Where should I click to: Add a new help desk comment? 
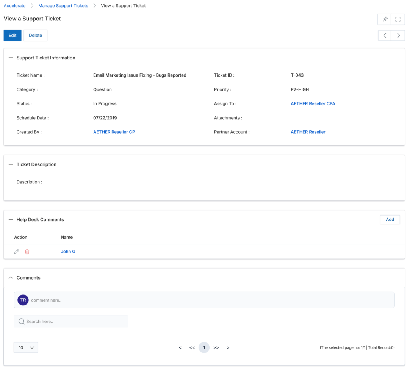click(x=390, y=219)
